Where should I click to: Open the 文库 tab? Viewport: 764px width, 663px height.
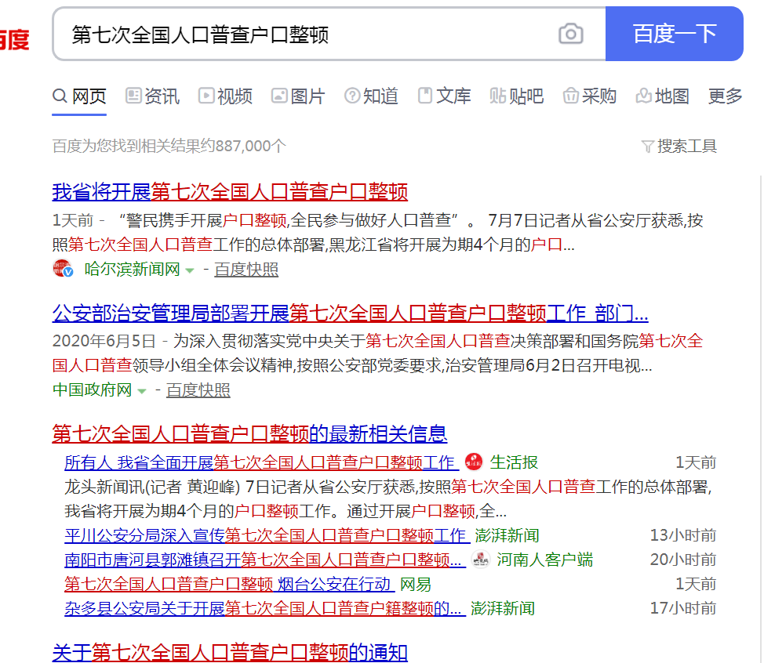[445, 96]
